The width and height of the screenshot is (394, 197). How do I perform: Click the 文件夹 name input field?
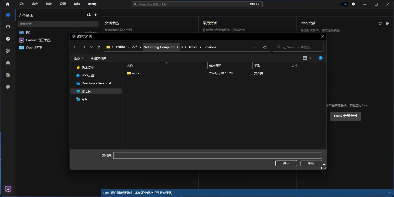pos(218,155)
